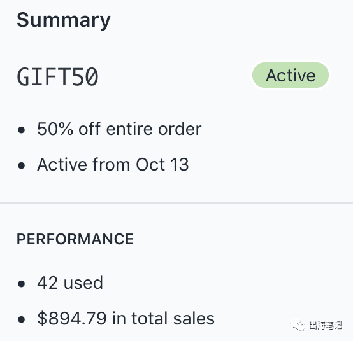
Task: Click the Active from Oct 13 line
Action: [113, 165]
